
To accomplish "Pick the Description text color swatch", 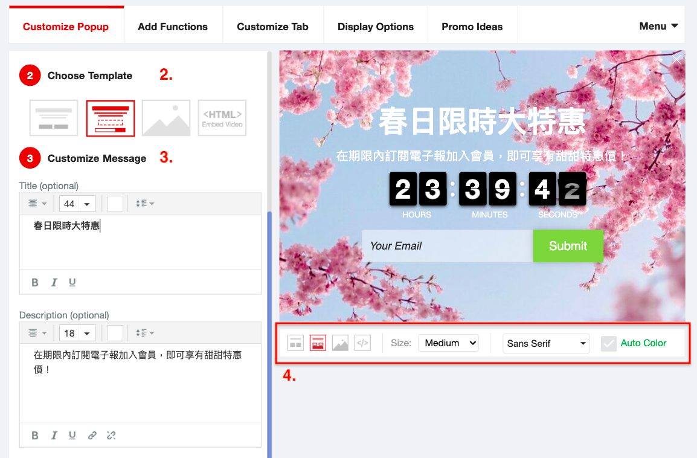I will [115, 333].
